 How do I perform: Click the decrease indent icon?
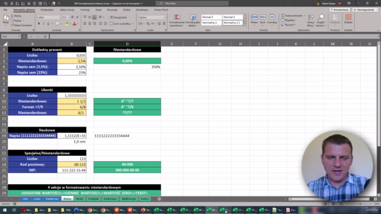tap(101, 24)
